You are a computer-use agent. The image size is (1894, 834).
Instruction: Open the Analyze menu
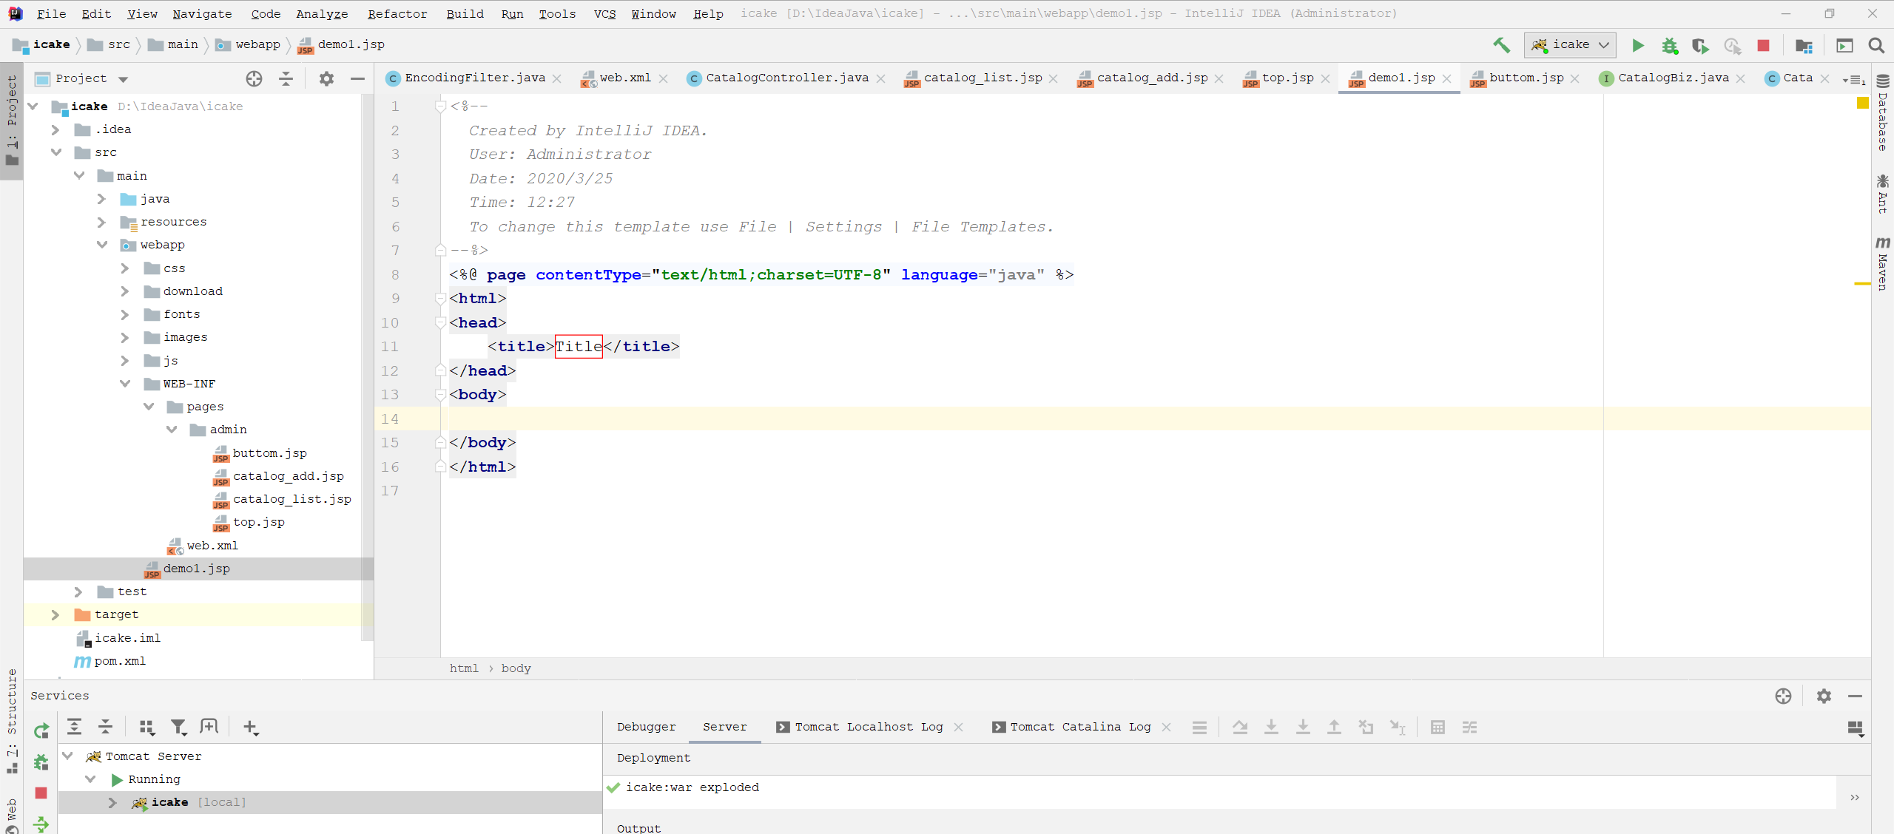click(x=322, y=14)
